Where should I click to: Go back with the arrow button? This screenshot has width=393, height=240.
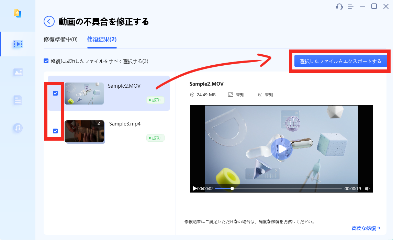pos(49,22)
